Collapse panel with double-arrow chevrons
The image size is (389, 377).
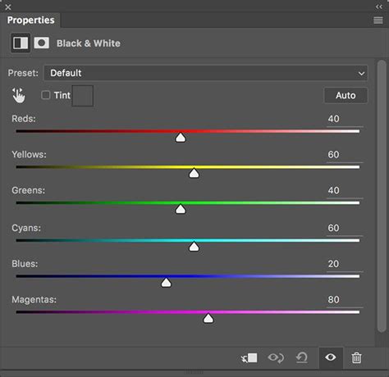click(x=379, y=7)
